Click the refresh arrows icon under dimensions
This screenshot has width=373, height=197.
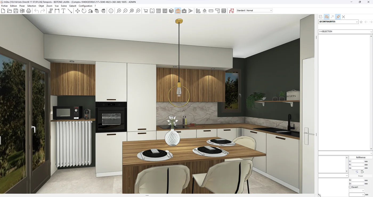pos(357,172)
